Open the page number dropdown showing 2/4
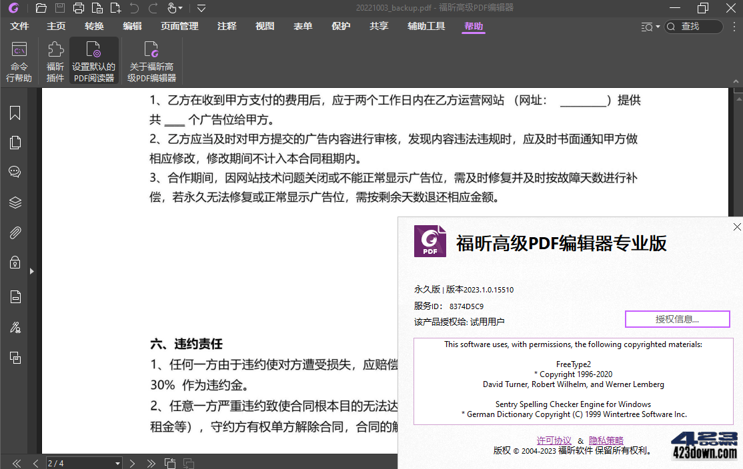Viewport: 743px width, 469px height. click(117, 462)
